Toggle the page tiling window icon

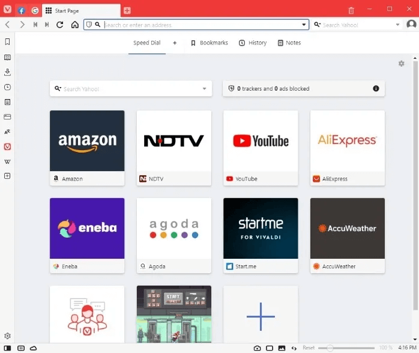[270, 348]
